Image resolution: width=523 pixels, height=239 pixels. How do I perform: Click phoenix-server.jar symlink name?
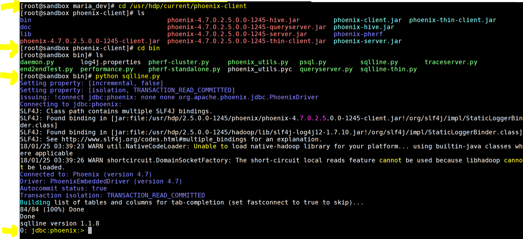(x=368, y=41)
